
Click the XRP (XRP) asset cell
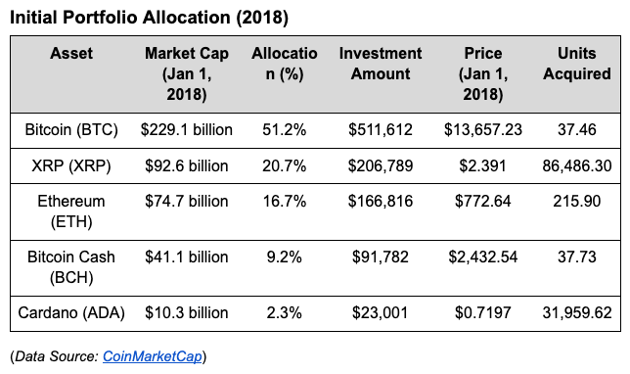click(71, 165)
